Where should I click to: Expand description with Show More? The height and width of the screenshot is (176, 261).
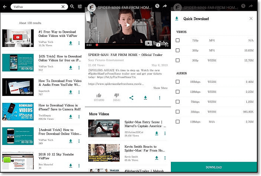(160, 88)
